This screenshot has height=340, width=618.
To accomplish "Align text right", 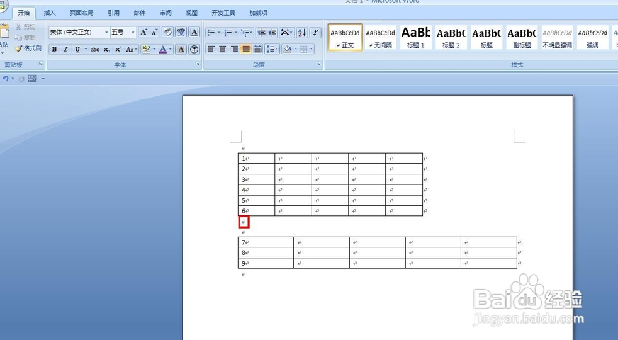I will coord(234,49).
